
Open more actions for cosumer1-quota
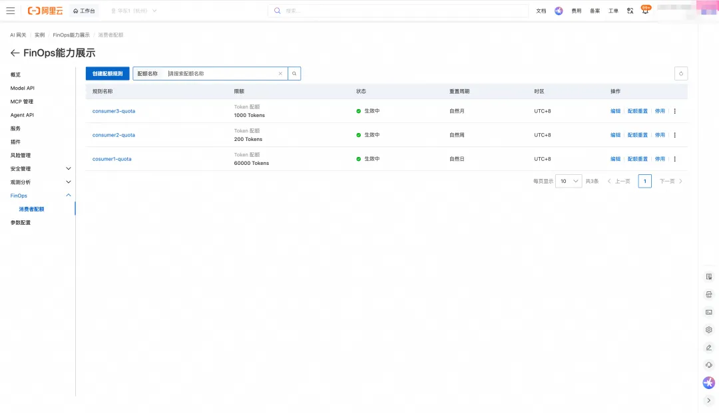[x=674, y=159]
